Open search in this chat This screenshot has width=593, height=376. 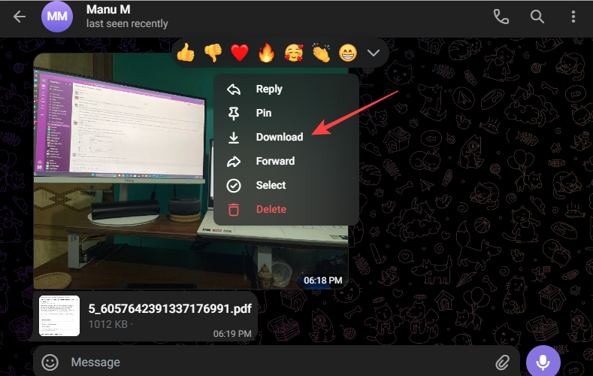[x=537, y=17]
